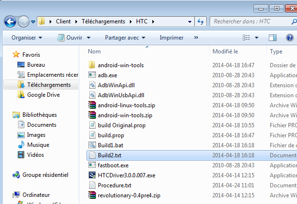Go to Téléchargements in address breadcrumb
The image size is (297, 204).
click(103, 21)
